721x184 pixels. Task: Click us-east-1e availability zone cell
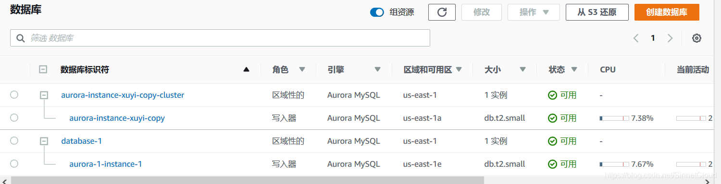pyautogui.click(x=422, y=164)
